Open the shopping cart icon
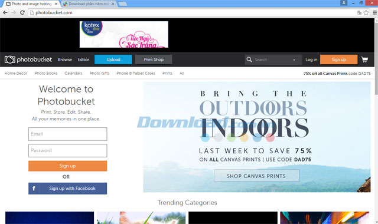Screen dimensions: 378x224 [364, 60]
